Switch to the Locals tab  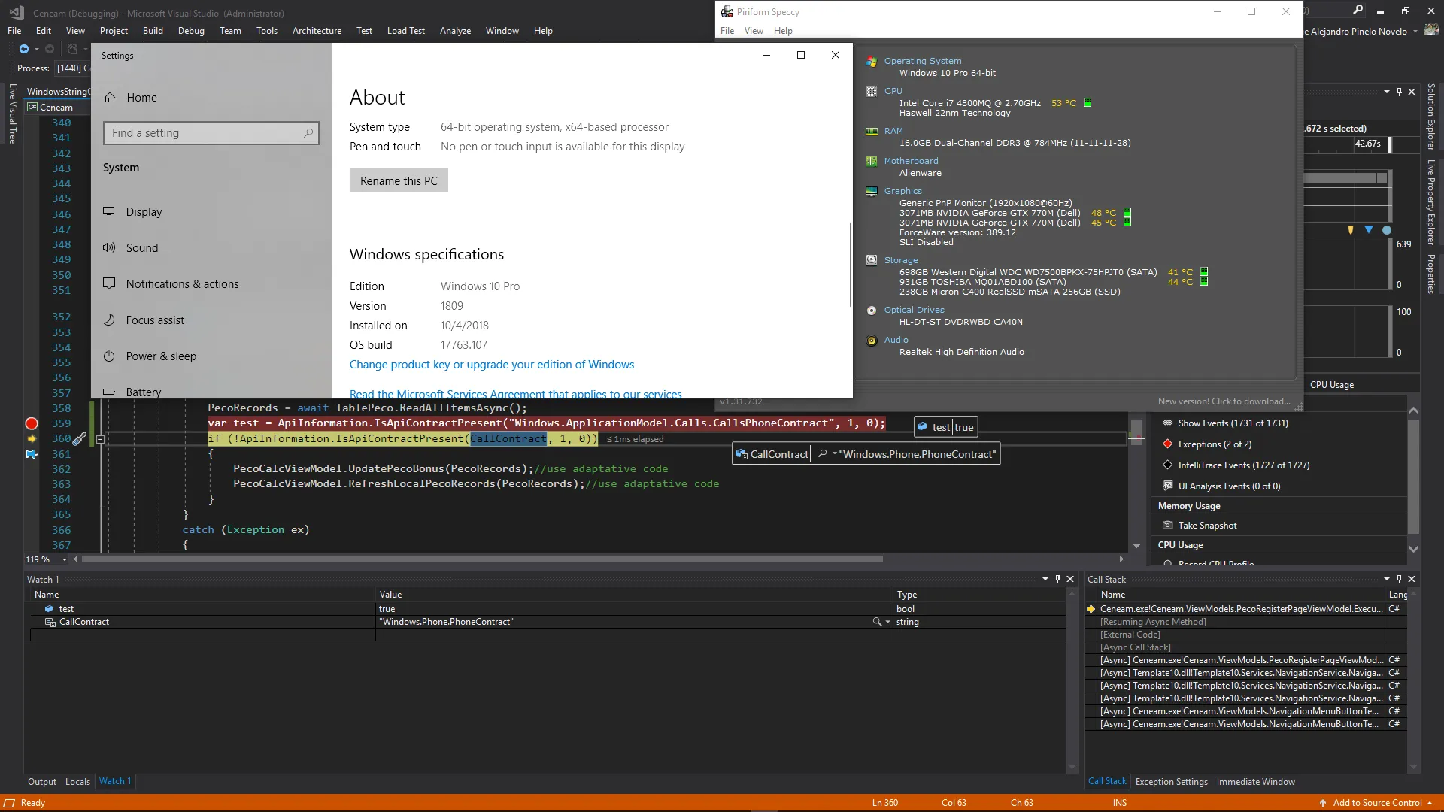(77, 782)
